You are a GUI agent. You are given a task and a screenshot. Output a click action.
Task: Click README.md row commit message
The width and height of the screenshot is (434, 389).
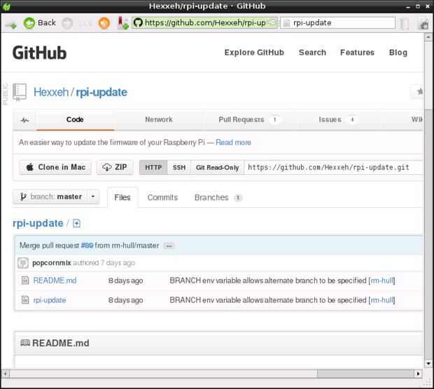click(268, 281)
